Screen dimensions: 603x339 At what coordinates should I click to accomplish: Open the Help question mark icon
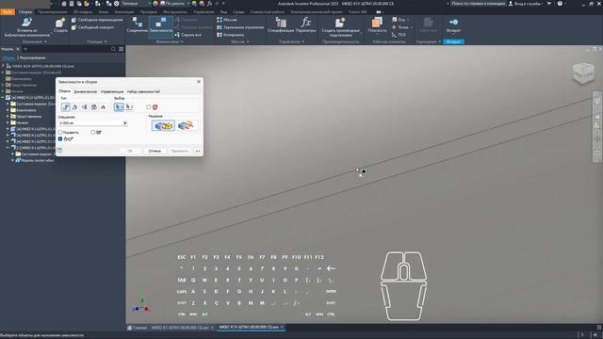pyautogui.click(x=560, y=4)
